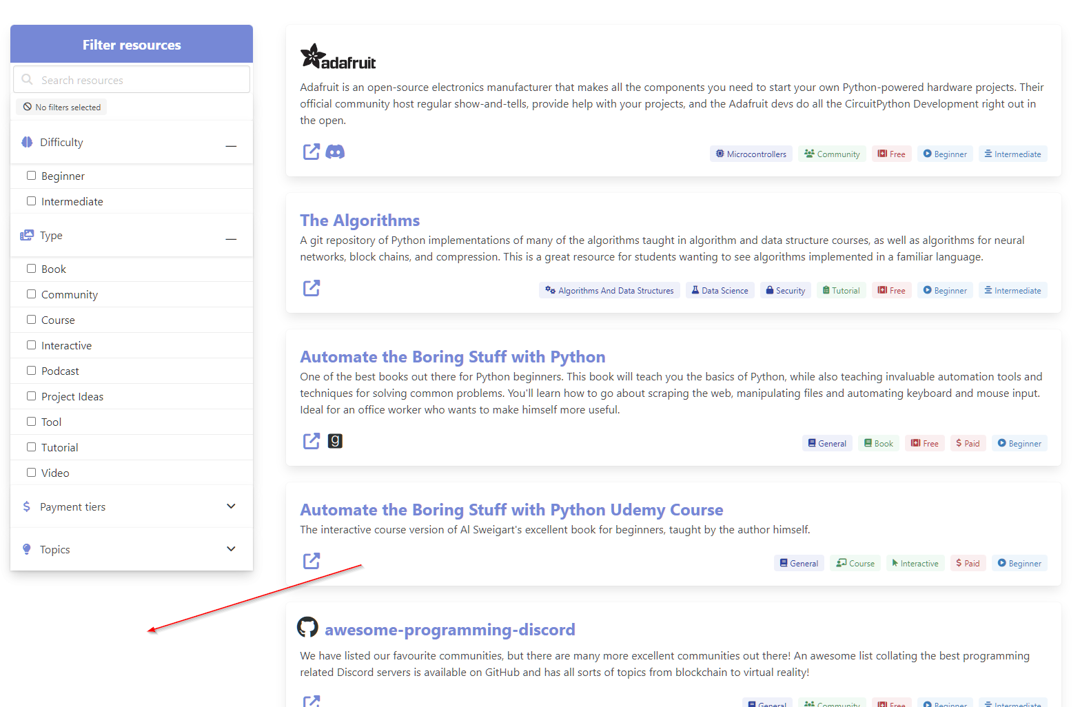Image resolution: width=1080 pixels, height=707 pixels.
Task: Click Tutorial tag on The Algorithms card
Action: click(841, 290)
